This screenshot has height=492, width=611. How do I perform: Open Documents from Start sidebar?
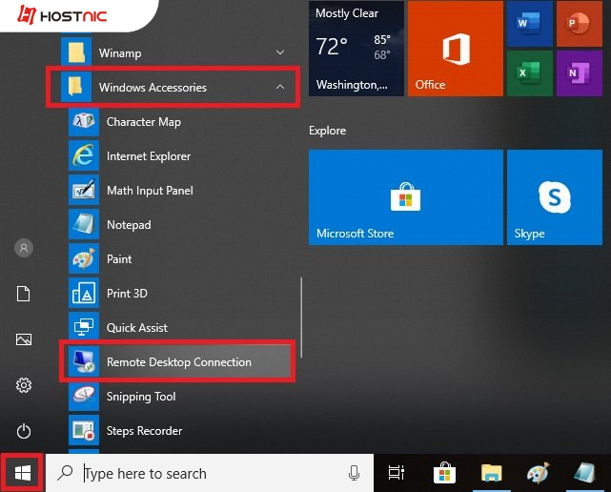coord(24,294)
